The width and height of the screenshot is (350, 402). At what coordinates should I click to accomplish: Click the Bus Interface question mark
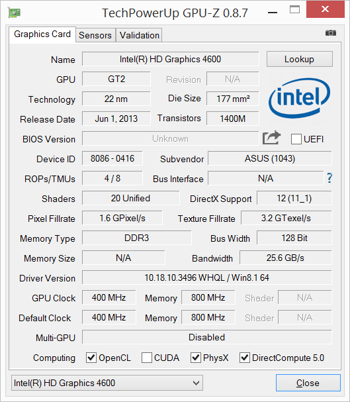(x=329, y=178)
